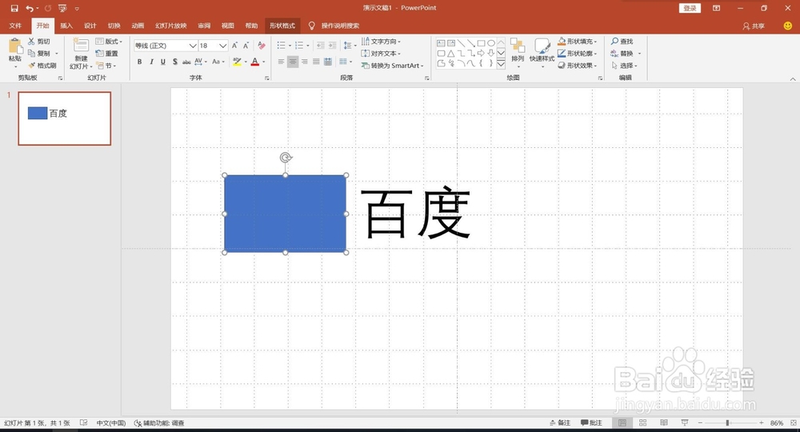Click the 登录 sign-in button
This screenshot has width=800, height=432.
tap(690, 8)
